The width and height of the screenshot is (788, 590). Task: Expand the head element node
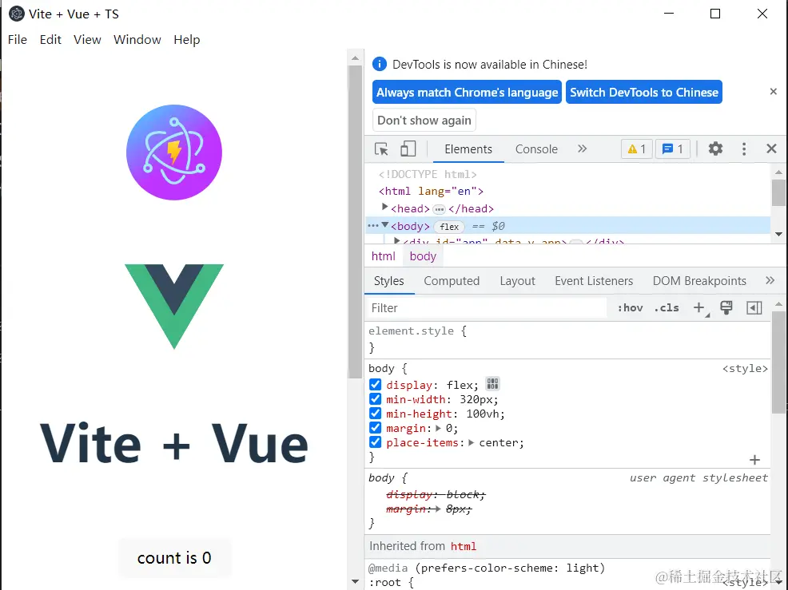(384, 207)
